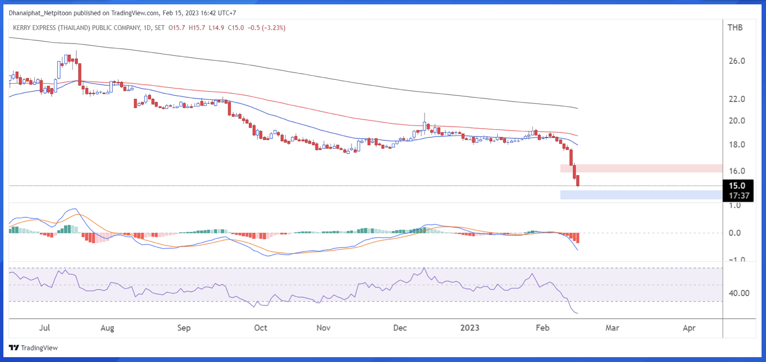766x362 pixels.
Task: Click the 20.0 price axis label
Action: pyautogui.click(x=737, y=121)
